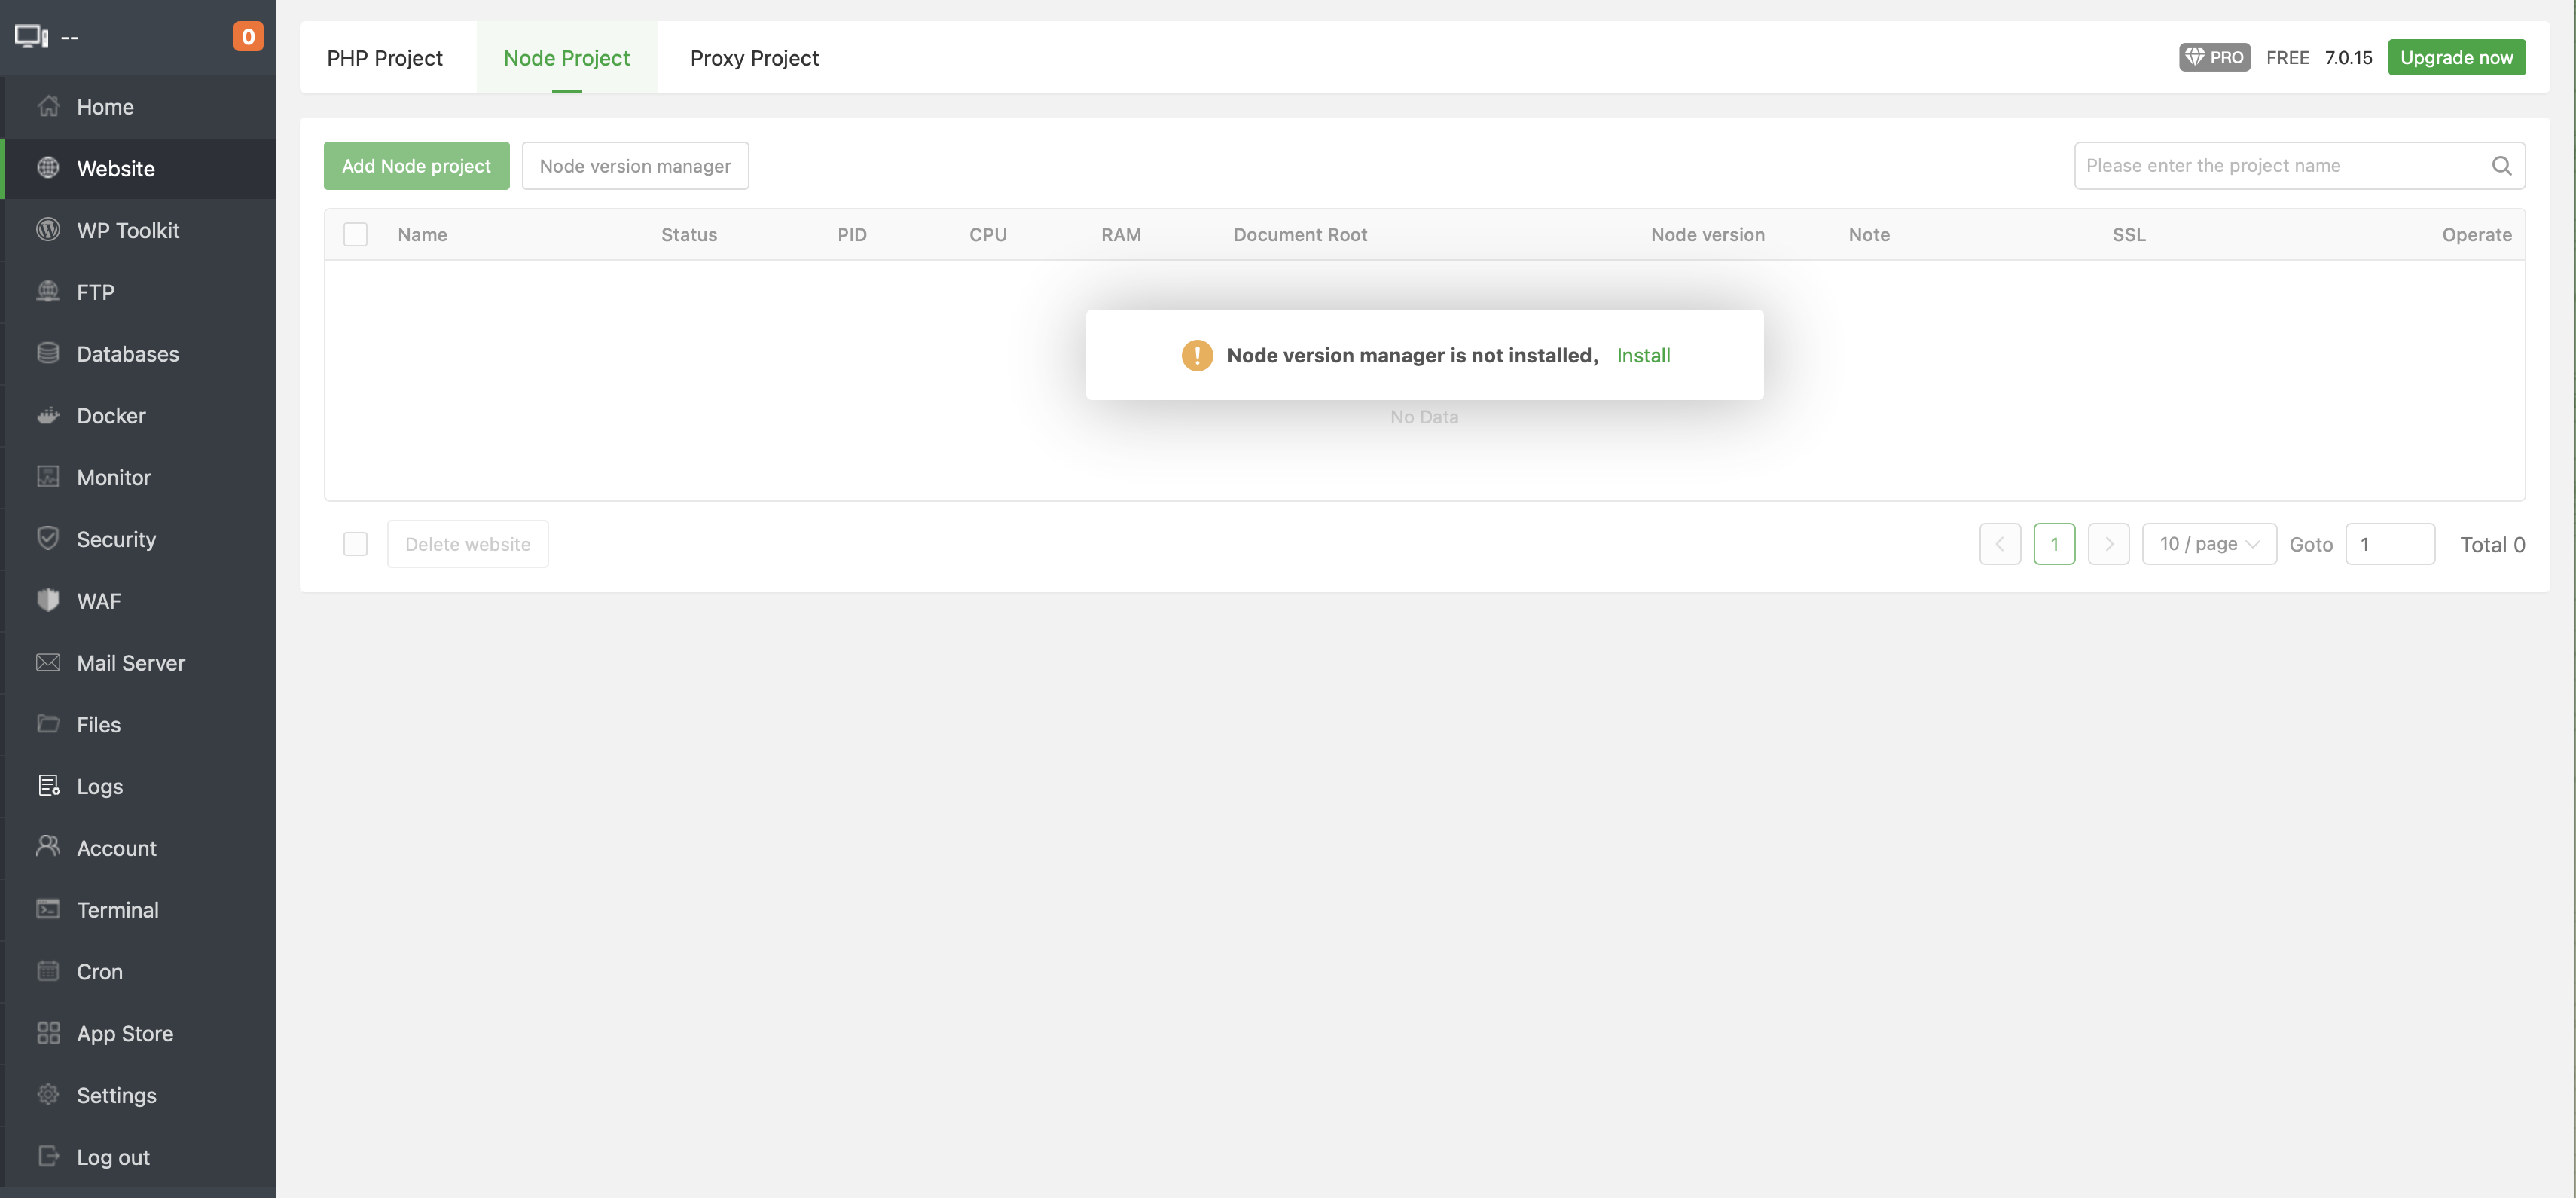Click the Terminal console icon
The width and height of the screenshot is (2576, 1198).
(48, 910)
